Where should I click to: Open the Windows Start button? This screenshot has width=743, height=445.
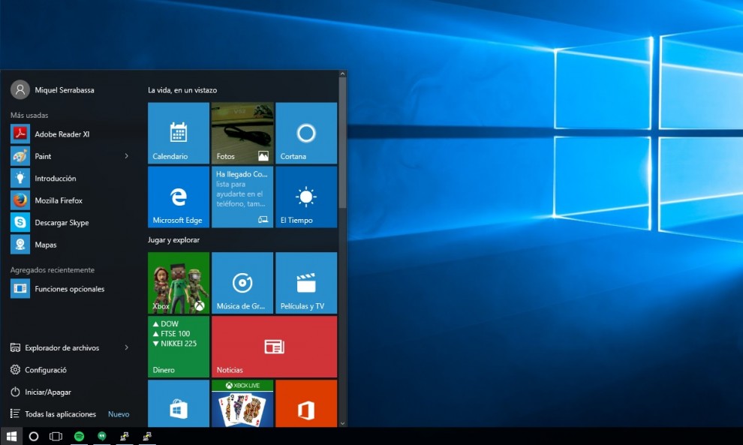point(11,436)
